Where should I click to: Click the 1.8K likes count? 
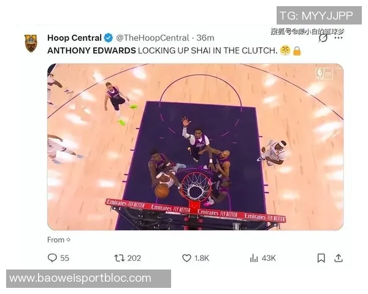click(x=201, y=258)
